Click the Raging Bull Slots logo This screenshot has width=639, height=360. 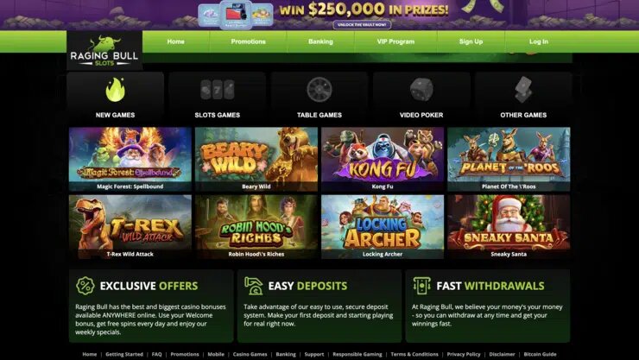(104, 51)
